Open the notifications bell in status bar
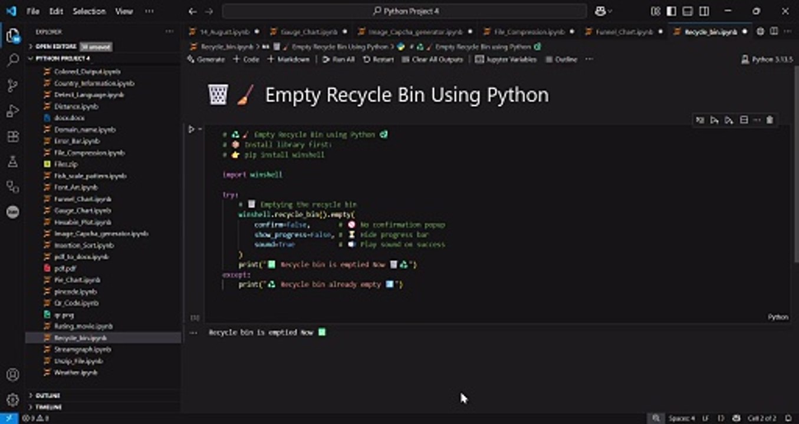The image size is (799, 424). (x=788, y=418)
